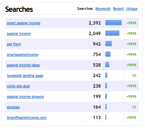Open the 'passive income ideas' link
Viewport: 145px width, 128px height.
23,65
